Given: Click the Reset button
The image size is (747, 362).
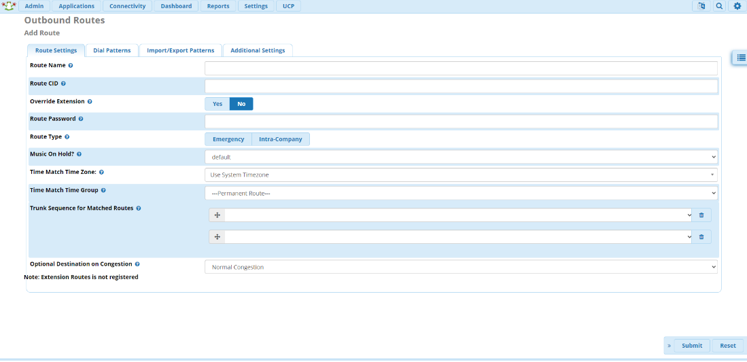Looking at the screenshot, I should [727, 346].
